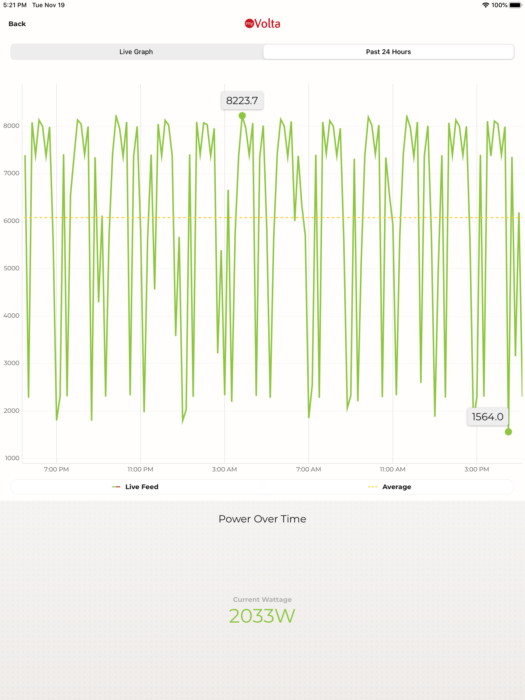Click the green Live Feed legend line icon

(x=116, y=487)
